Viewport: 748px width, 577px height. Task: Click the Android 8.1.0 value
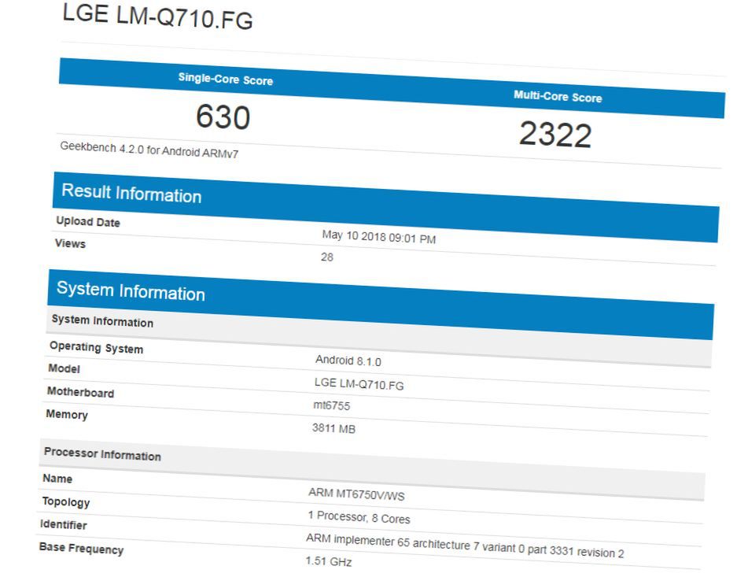(x=348, y=361)
